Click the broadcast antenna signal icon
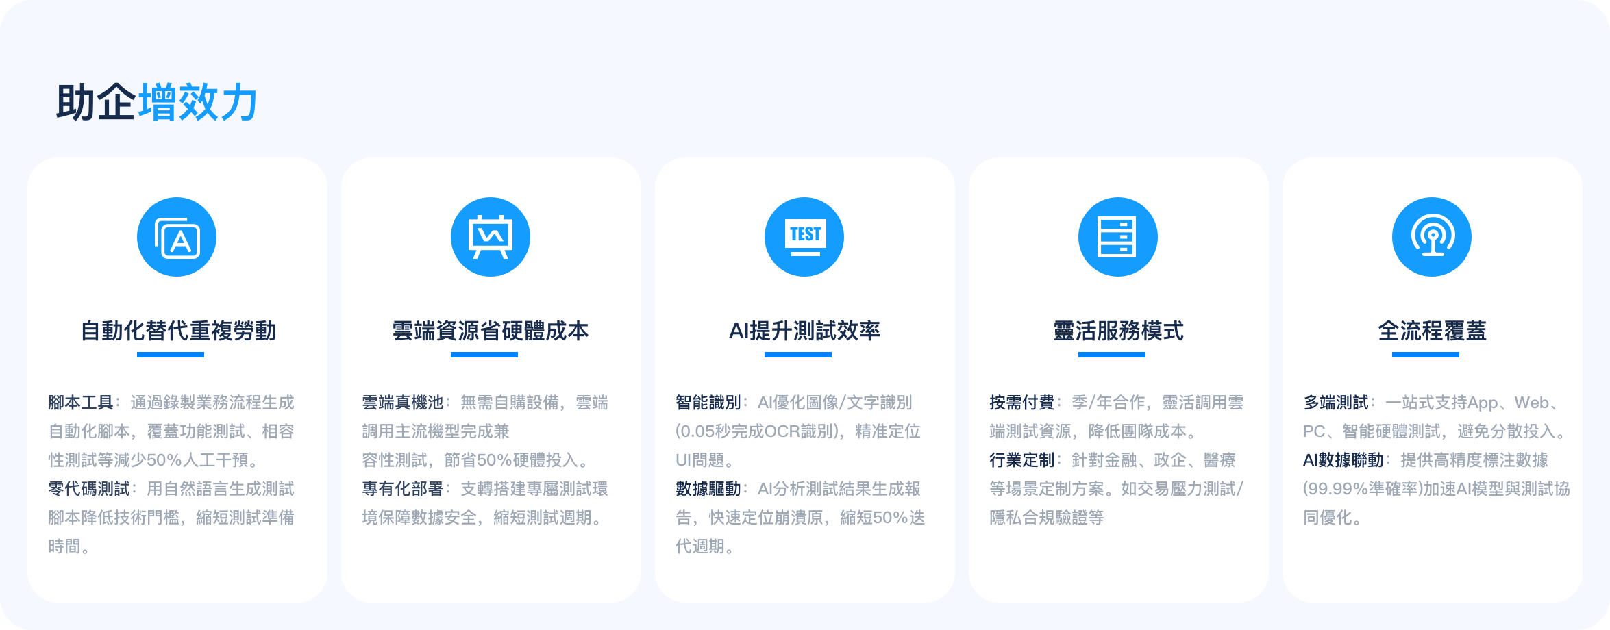Image resolution: width=1610 pixels, height=630 pixels. point(1432,237)
